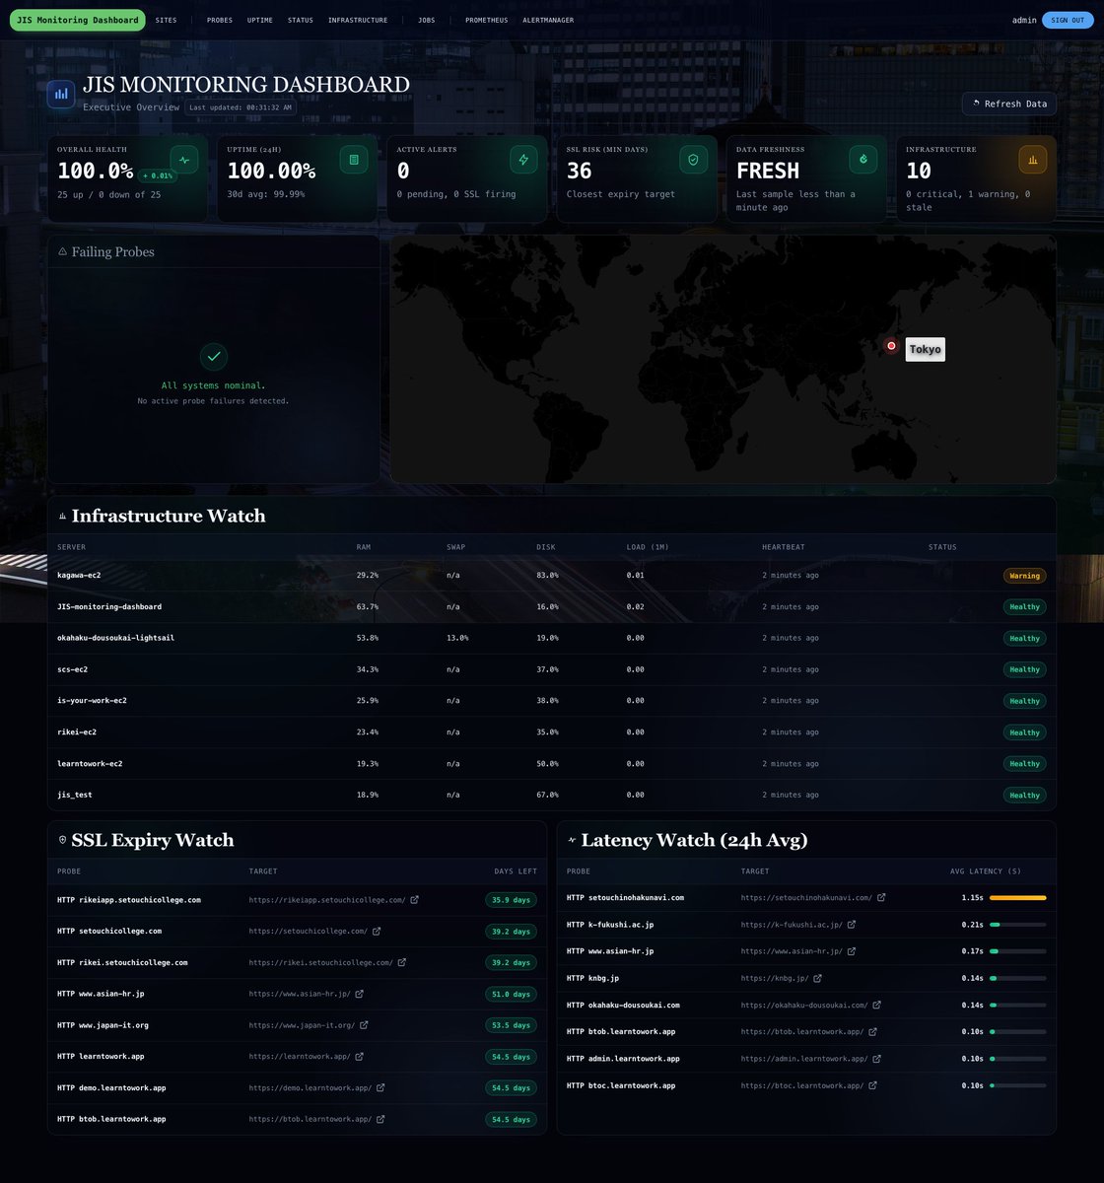Click the orange latency bar for setouchinohakunavi.com
This screenshot has width=1104, height=1183.
click(x=1017, y=898)
